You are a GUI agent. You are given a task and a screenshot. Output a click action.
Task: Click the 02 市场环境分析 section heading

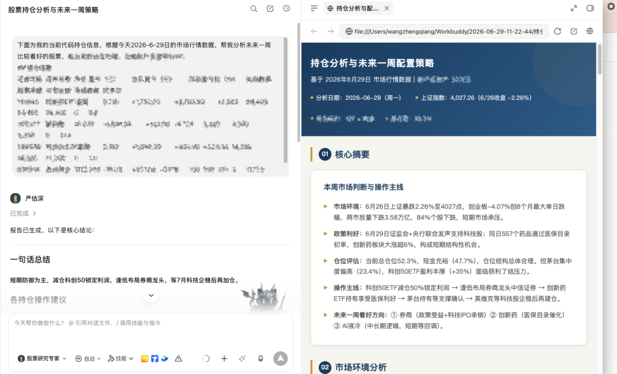pyautogui.click(x=352, y=367)
